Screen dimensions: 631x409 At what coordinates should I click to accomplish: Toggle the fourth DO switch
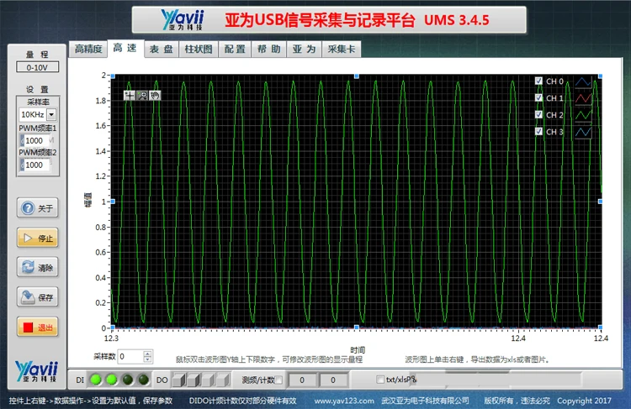(x=223, y=380)
